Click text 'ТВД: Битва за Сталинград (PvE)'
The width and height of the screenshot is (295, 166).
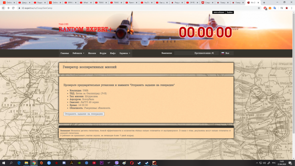(88, 93)
